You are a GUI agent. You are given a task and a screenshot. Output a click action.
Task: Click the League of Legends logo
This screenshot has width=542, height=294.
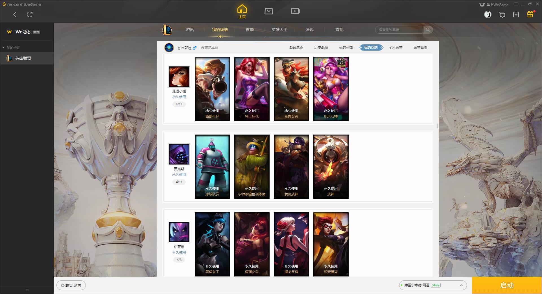point(167,30)
